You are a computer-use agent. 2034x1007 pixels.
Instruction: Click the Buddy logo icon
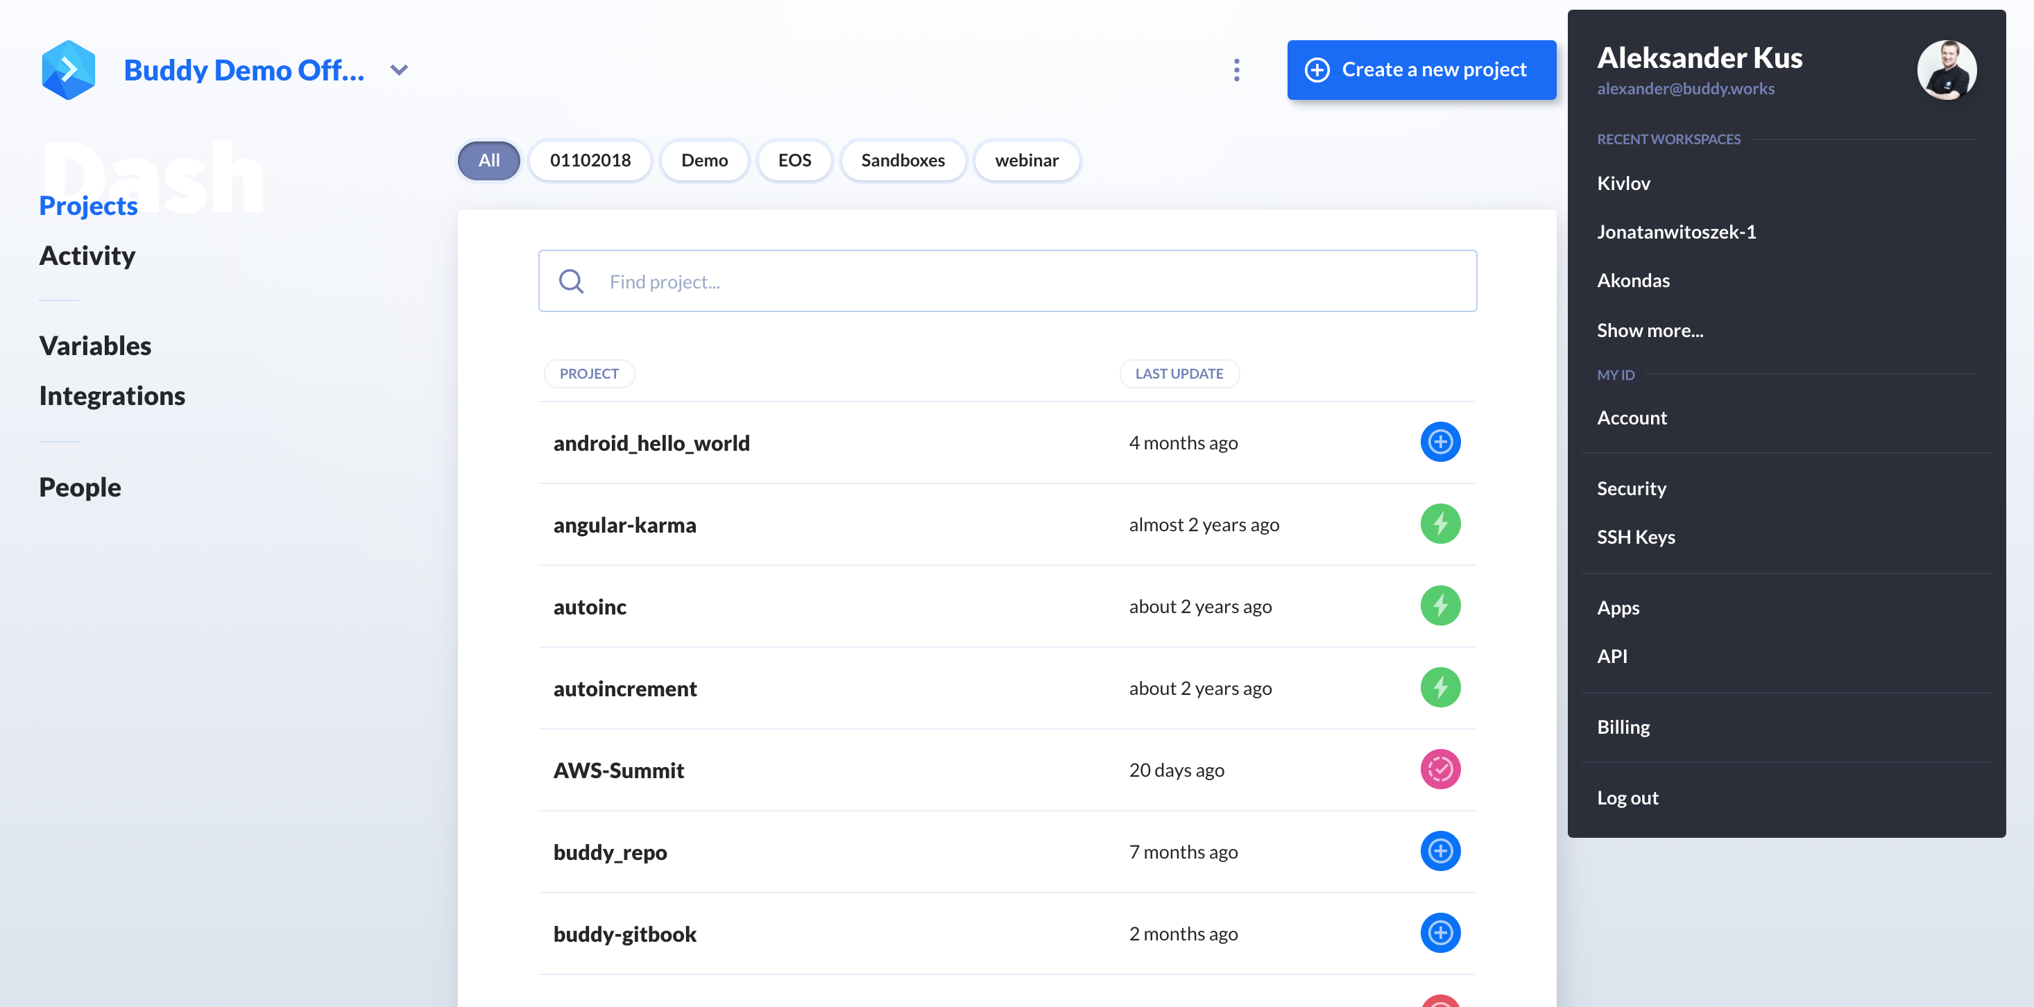[69, 70]
